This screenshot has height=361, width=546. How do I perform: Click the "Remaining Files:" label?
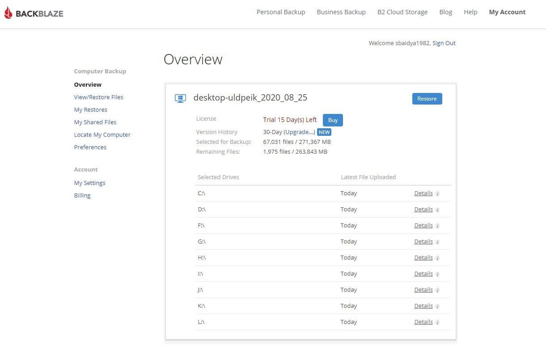218,152
